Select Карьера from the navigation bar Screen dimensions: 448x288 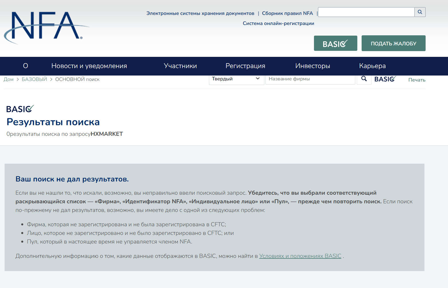(x=372, y=66)
